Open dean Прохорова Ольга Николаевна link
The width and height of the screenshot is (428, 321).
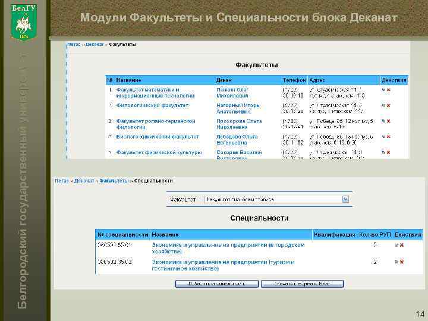(239, 124)
